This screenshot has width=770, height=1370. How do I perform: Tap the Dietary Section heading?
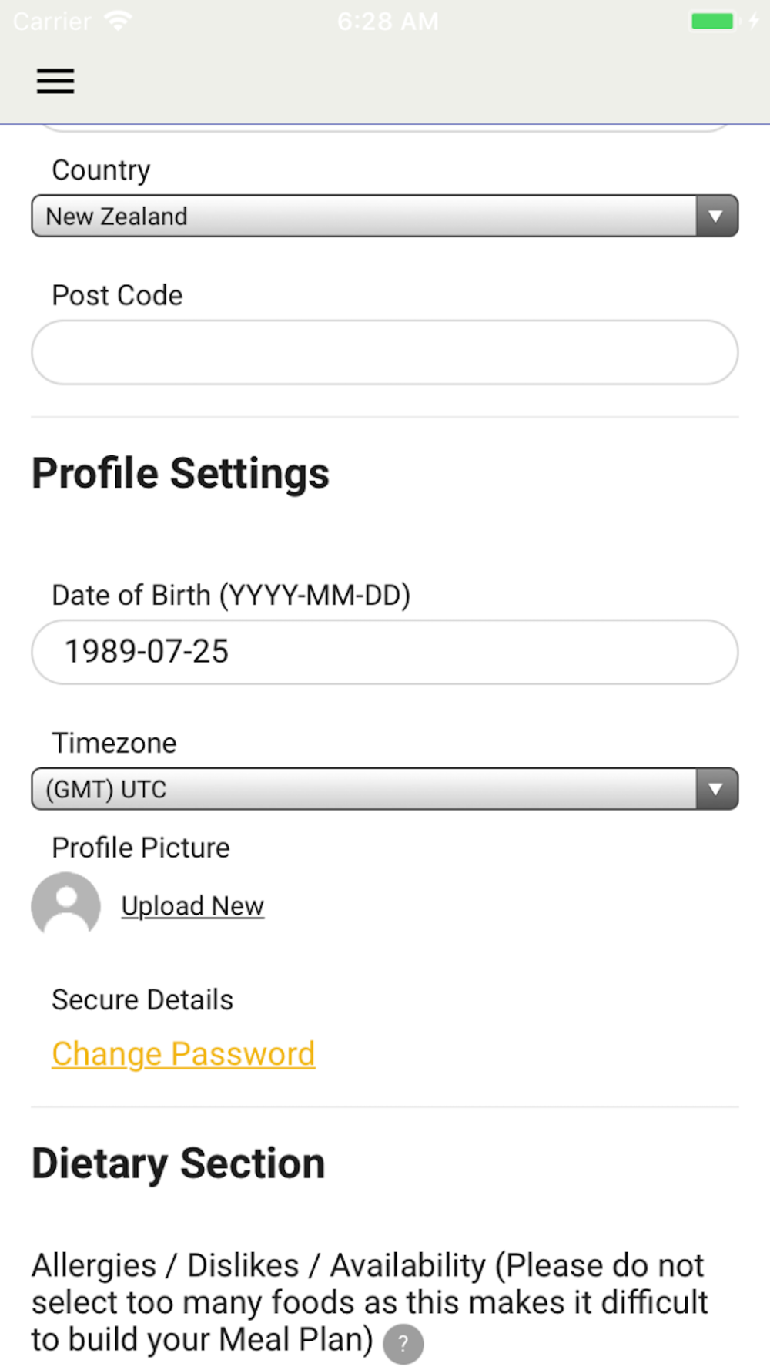point(178,1163)
